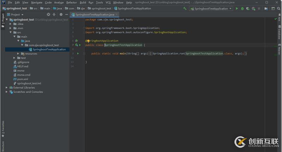Expand the .mvn folder
Screen dimensions: 282x152
(x=11, y=28)
